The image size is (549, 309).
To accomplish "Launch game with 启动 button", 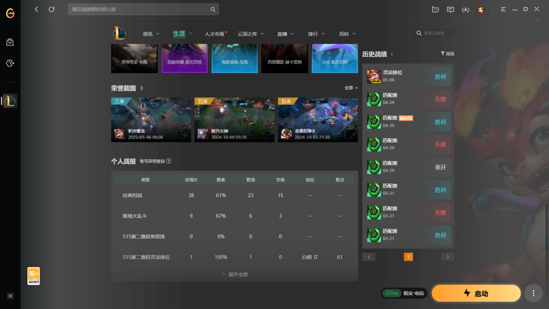I will coord(476,293).
